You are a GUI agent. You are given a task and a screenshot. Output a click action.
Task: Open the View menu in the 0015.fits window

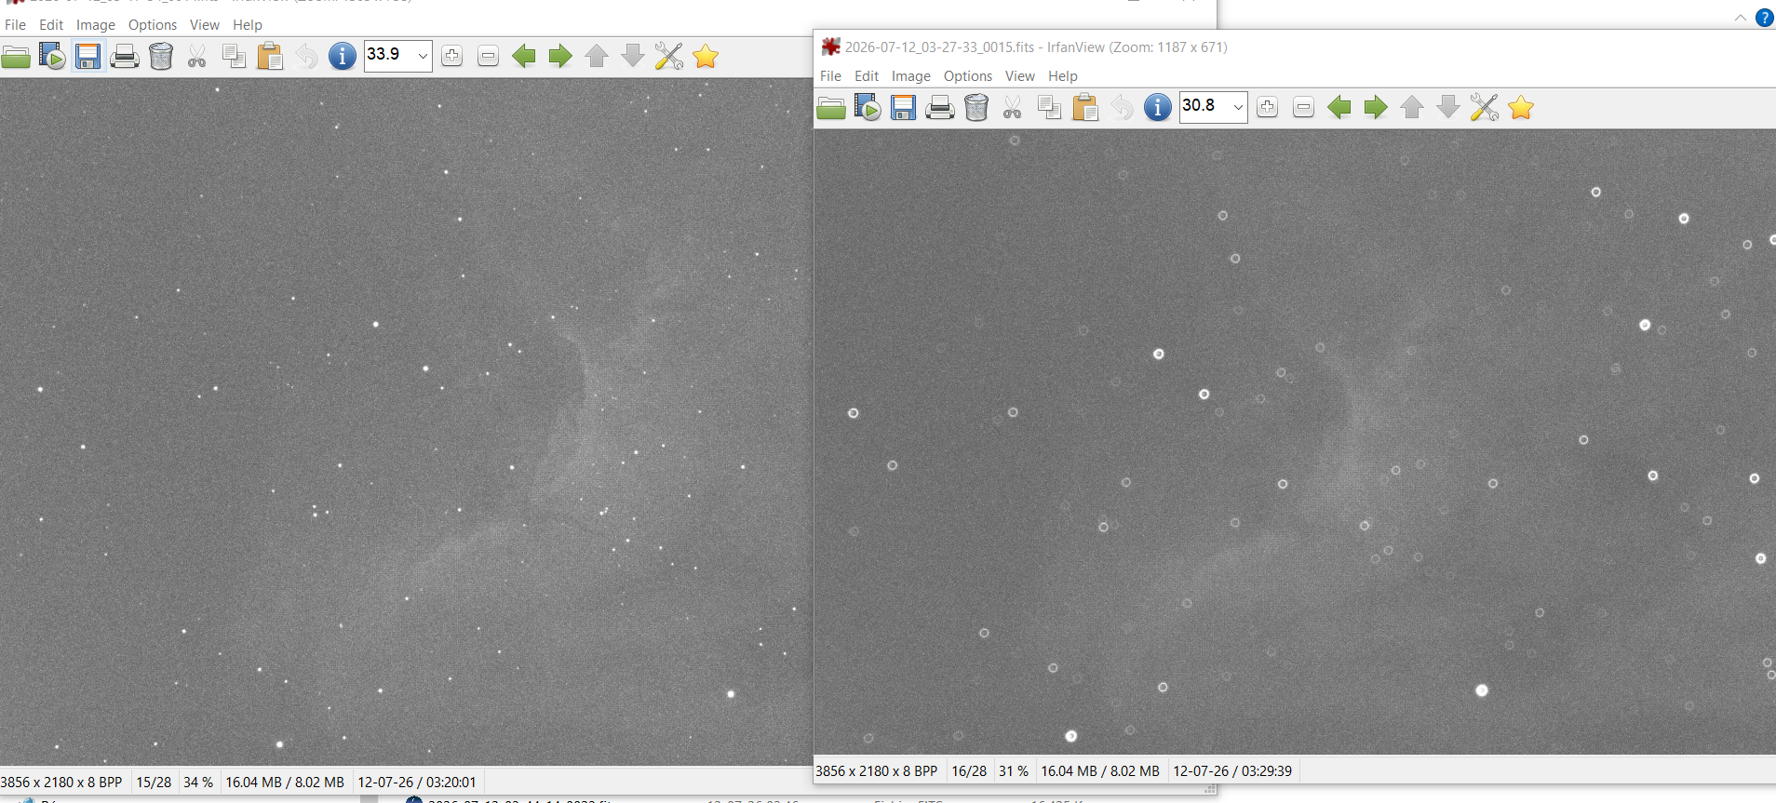point(1020,76)
